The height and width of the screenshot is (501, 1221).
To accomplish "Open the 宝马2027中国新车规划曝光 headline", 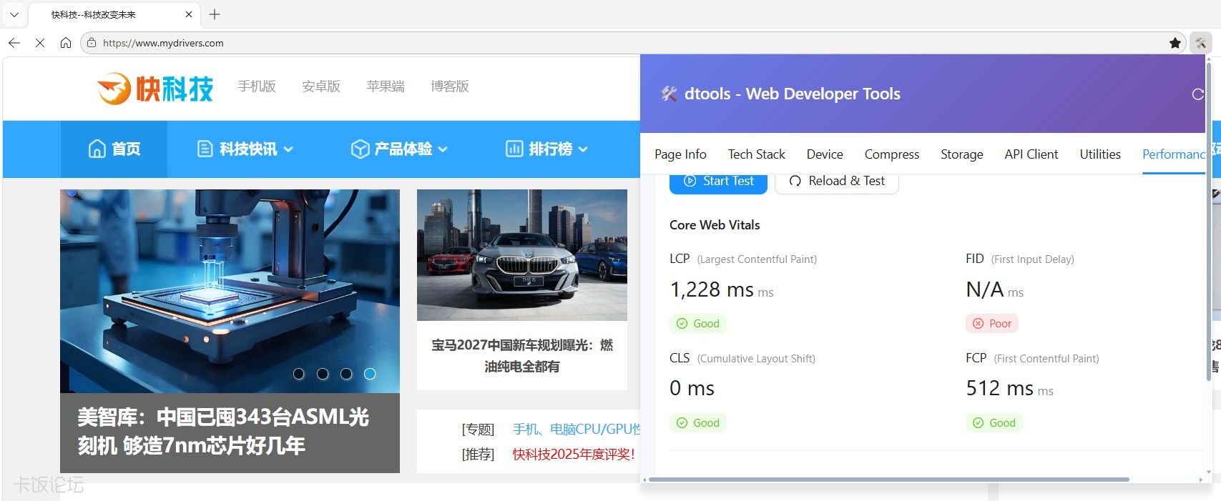I will (522, 356).
